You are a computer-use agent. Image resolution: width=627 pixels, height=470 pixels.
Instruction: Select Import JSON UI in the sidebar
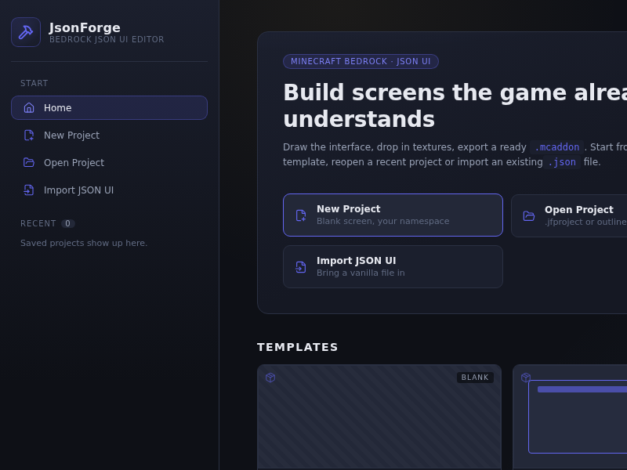tap(109, 190)
